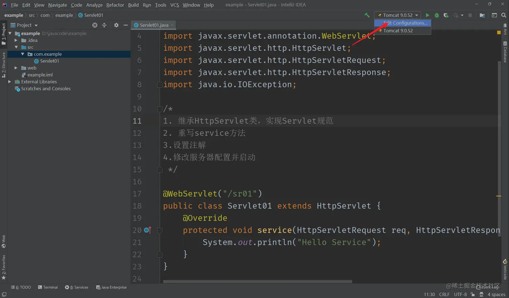Viewport: 509px width, 298px height.
Task: Toggle the 1: Project tool window
Action: click(3, 34)
